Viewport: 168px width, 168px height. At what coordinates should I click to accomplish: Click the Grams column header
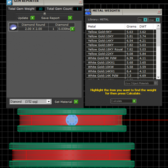[131, 27]
